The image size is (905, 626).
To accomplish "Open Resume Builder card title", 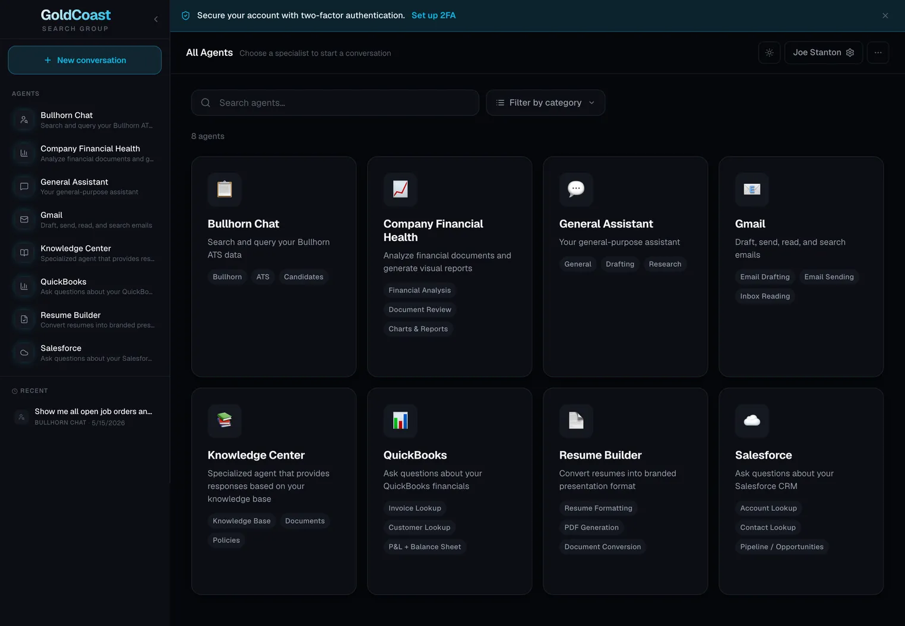I will pos(600,456).
